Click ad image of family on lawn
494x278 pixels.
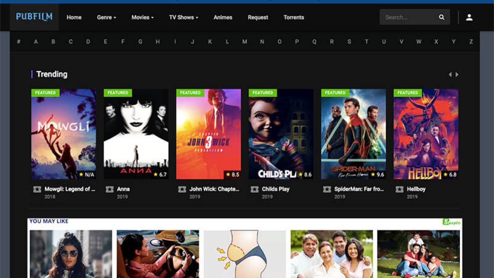419,254
